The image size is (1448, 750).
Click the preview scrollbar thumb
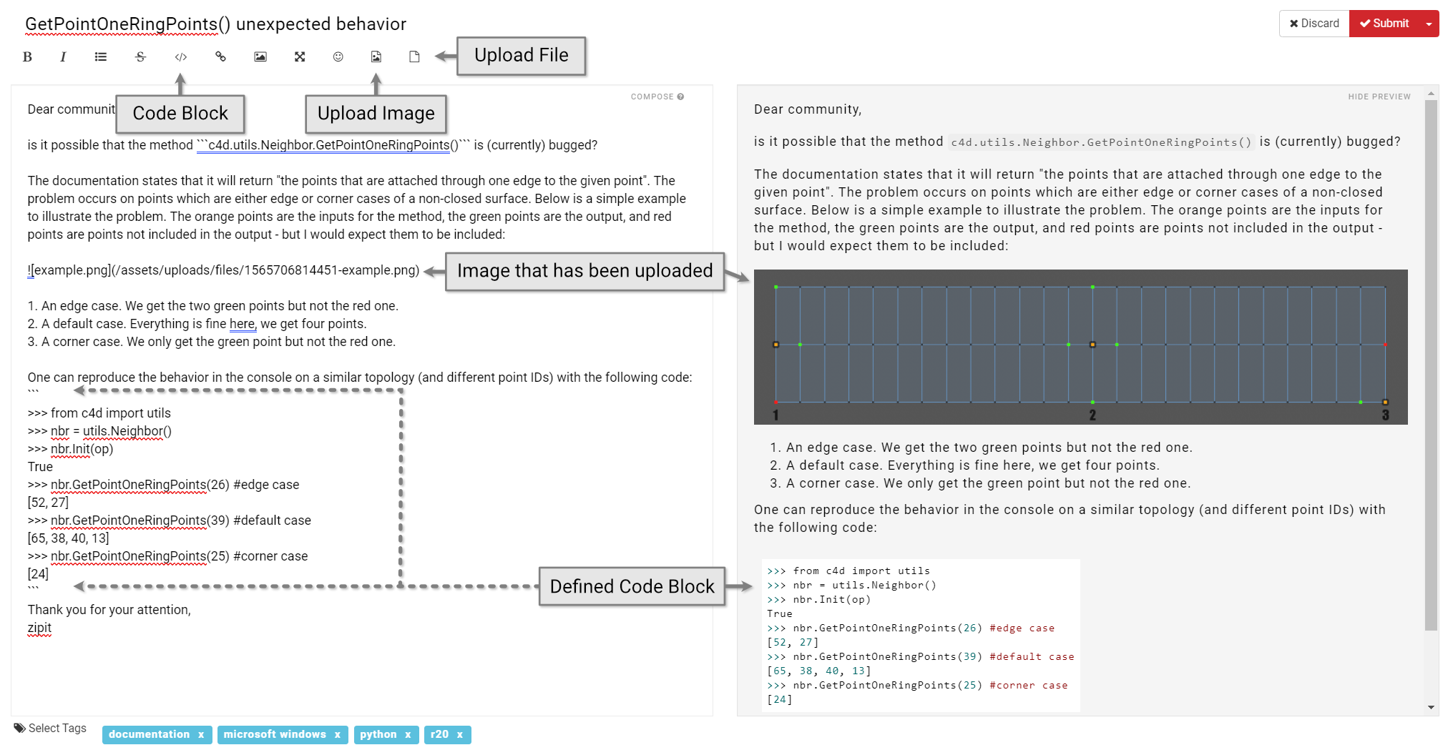click(x=1431, y=365)
